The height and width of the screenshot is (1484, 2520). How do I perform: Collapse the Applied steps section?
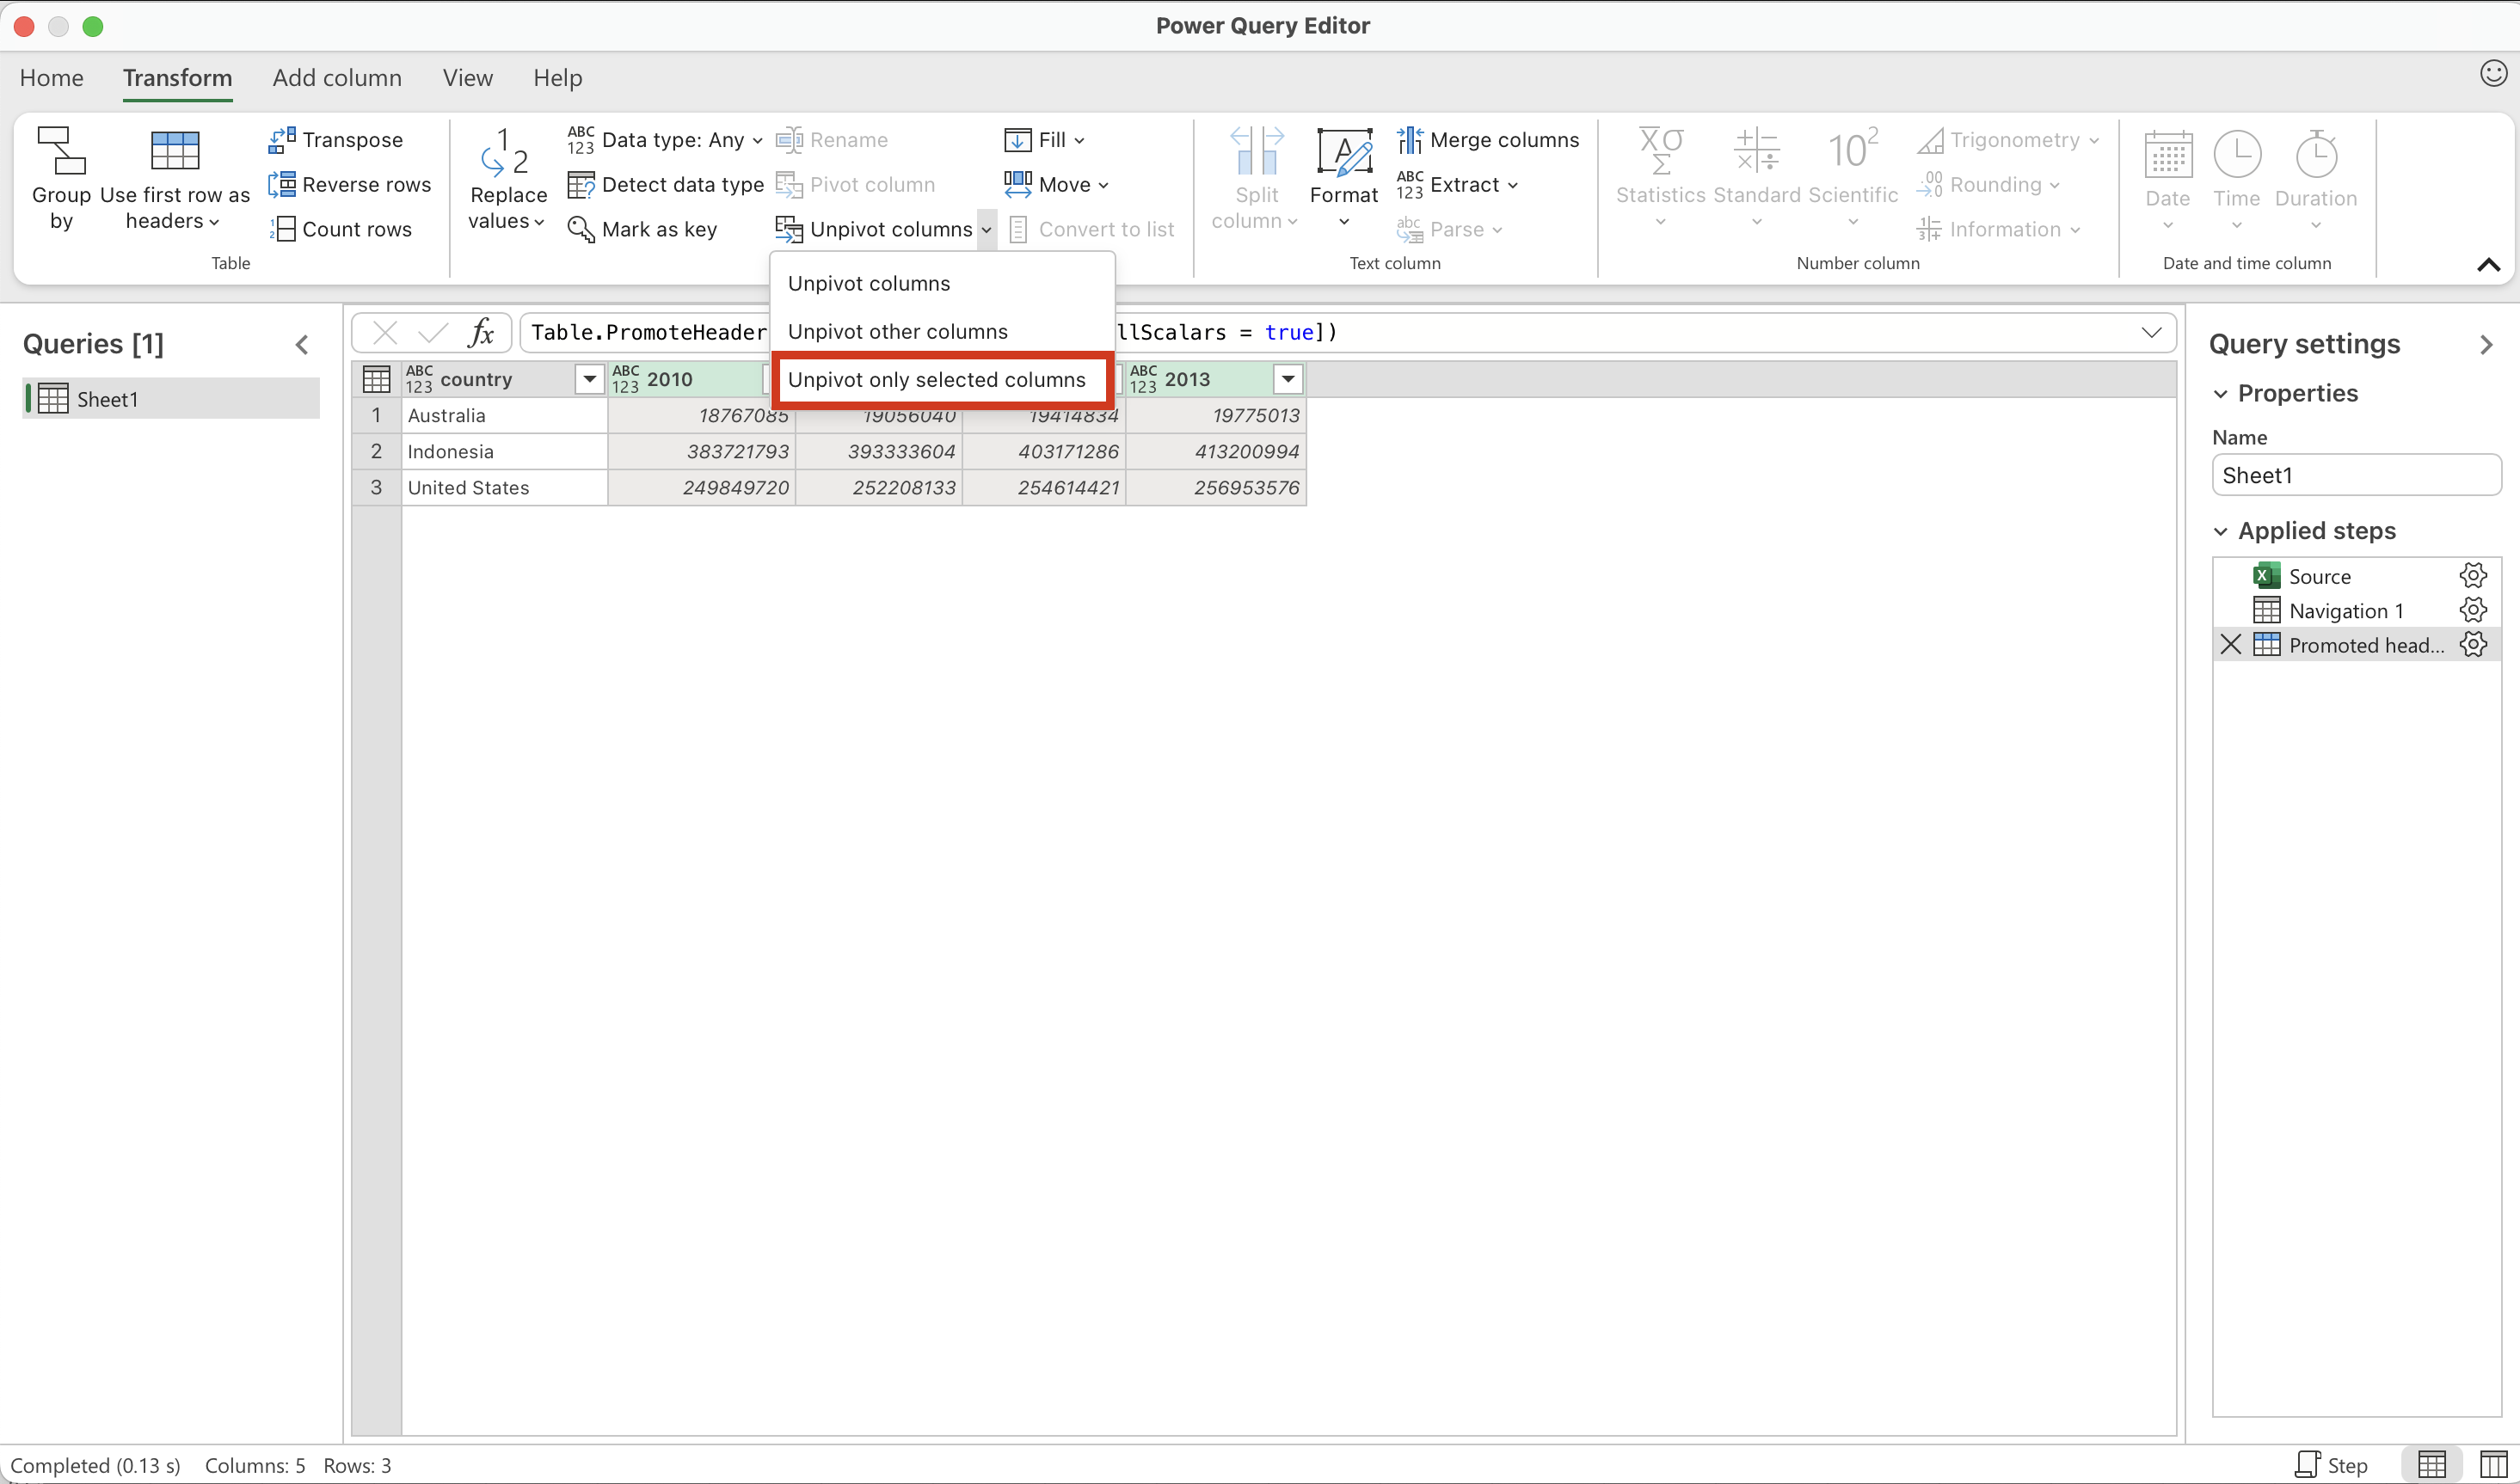[2221, 531]
